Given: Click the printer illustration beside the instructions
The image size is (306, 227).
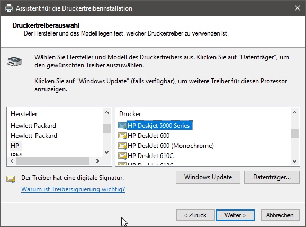Looking at the screenshot, I should pyautogui.click(x=14, y=61).
